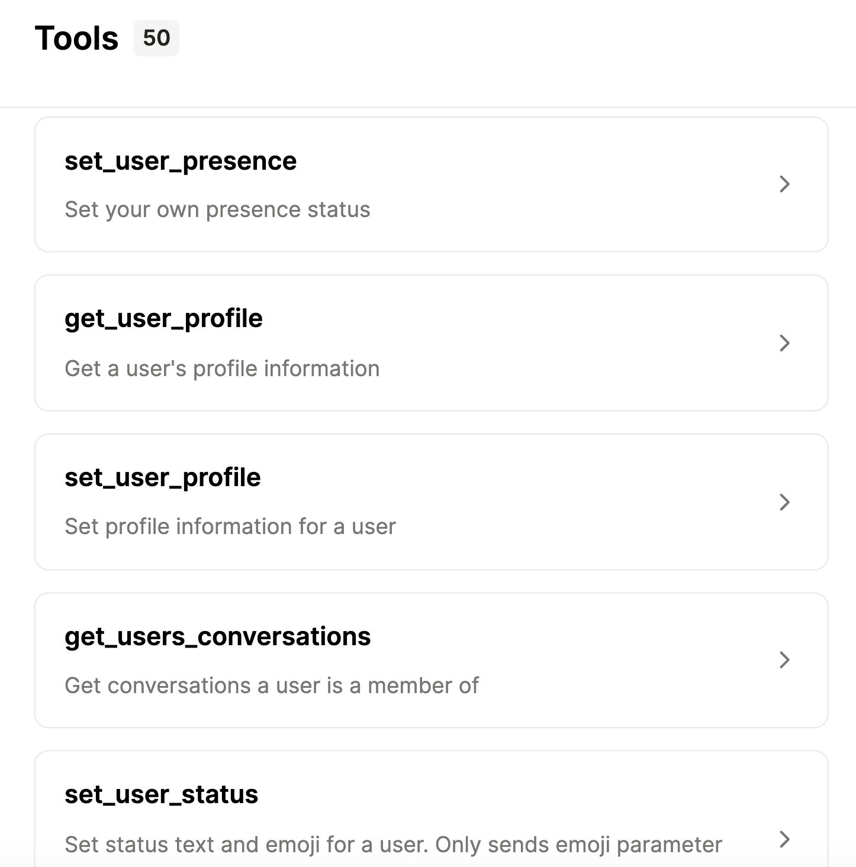Select "Get conversations a user is a member of" text
The image size is (856, 867).
point(271,686)
